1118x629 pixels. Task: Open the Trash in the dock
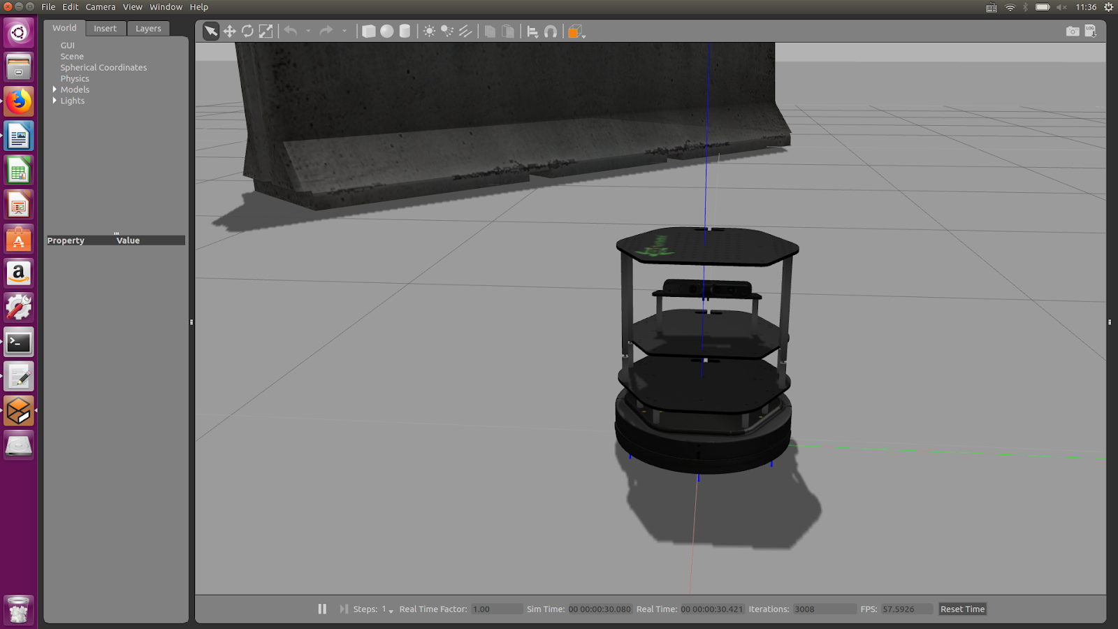tap(19, 609)
